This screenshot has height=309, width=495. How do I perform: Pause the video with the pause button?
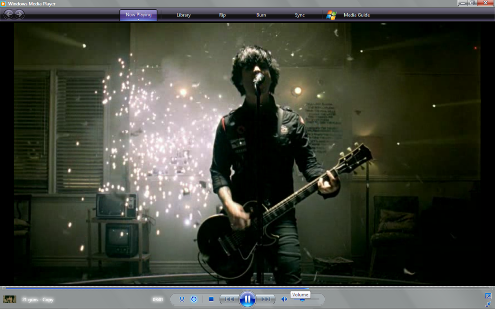point(247,299)
